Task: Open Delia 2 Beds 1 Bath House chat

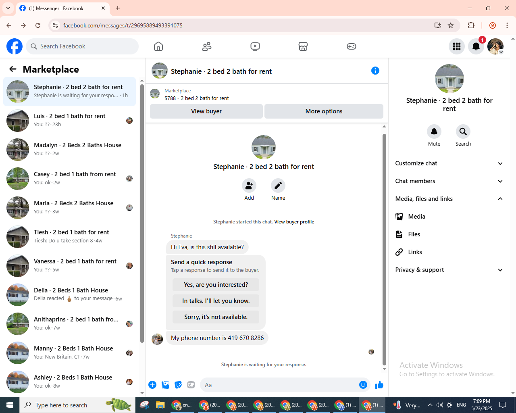Action: pyautogui.click(x=70, y=295)
